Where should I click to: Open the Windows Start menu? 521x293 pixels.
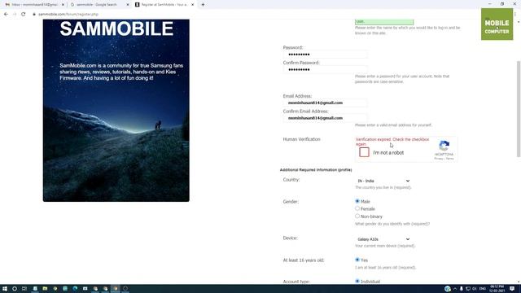[x=5, y=289]
